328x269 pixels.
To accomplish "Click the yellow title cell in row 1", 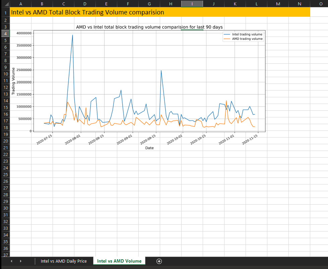I will [x=160, y=12].
